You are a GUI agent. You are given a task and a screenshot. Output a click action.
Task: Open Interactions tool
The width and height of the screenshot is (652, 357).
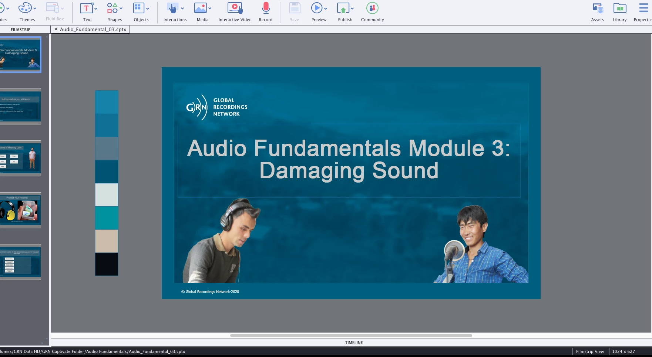click(172, 8)
